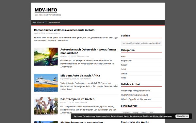Click Mehr lesen under the Afrika article
Screen dimensions: 196x123
67,89
